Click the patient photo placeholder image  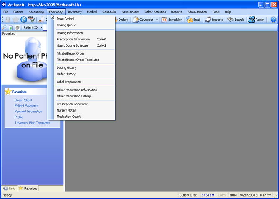(25, 60)
